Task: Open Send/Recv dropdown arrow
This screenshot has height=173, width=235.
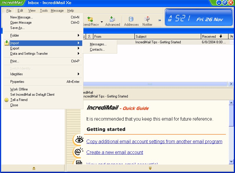Action: click(x=102, y=22)
